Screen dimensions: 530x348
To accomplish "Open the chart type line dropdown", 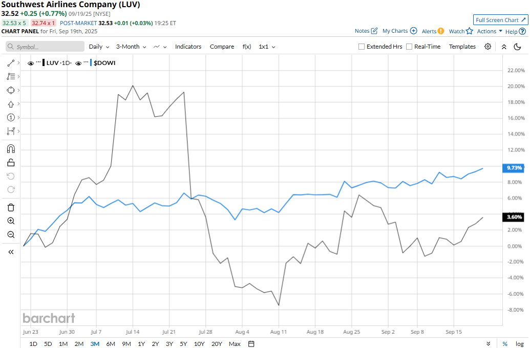I will (x=160, y=47).
